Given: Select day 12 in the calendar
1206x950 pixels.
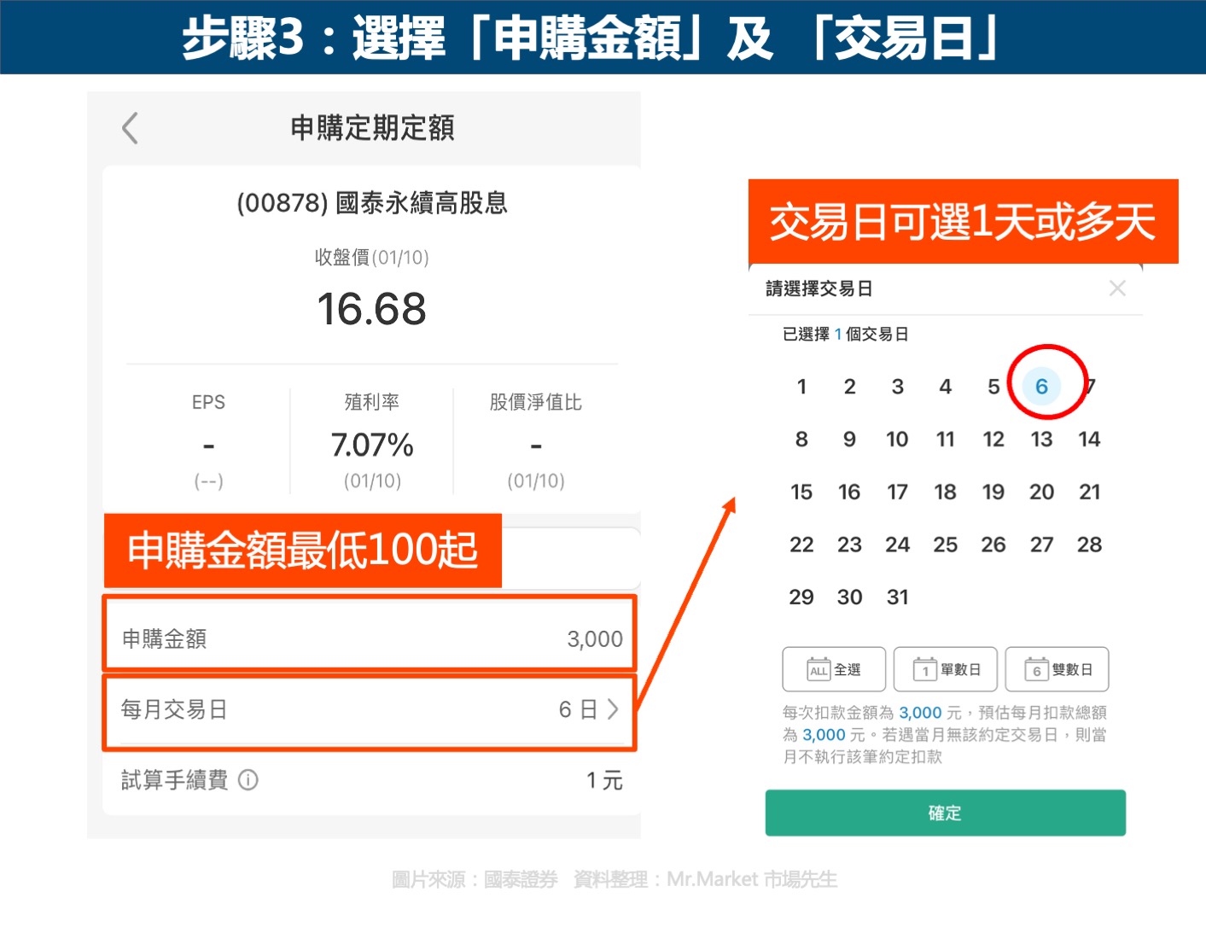Looking at the screenshot, I should point(993,440).
